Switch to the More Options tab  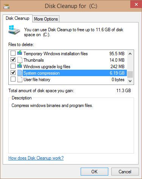point(46,19)
